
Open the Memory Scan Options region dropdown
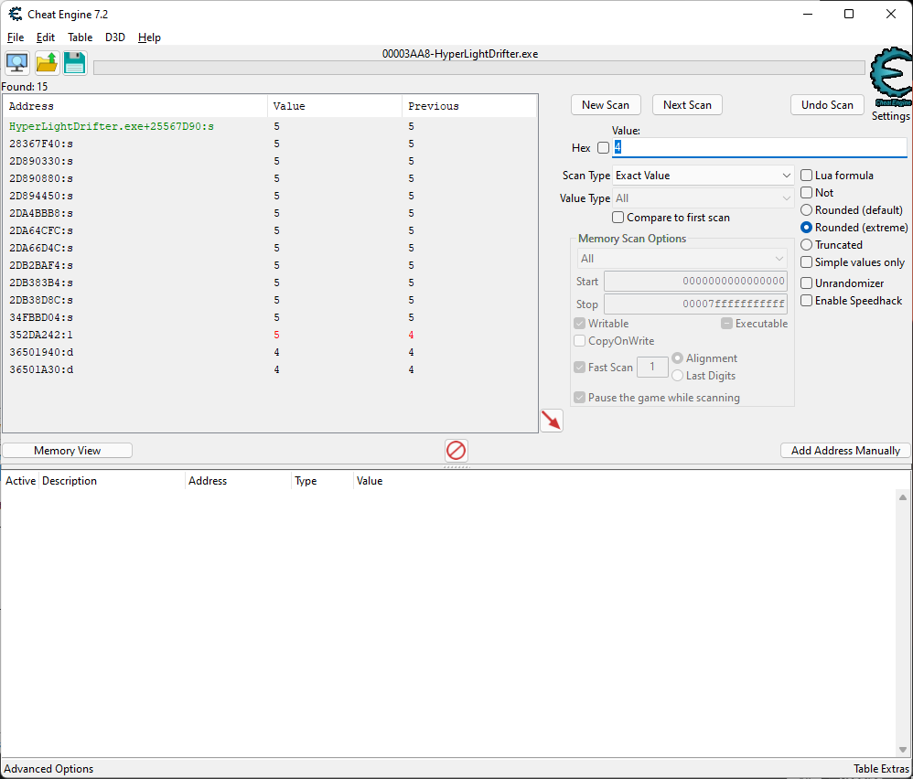pos(682,259)
